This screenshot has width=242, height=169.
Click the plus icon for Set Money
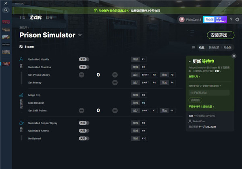coord(115,83)
